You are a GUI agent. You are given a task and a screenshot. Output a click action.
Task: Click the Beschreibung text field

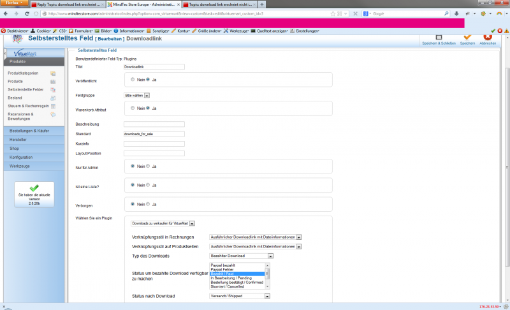tap(154, 124)
